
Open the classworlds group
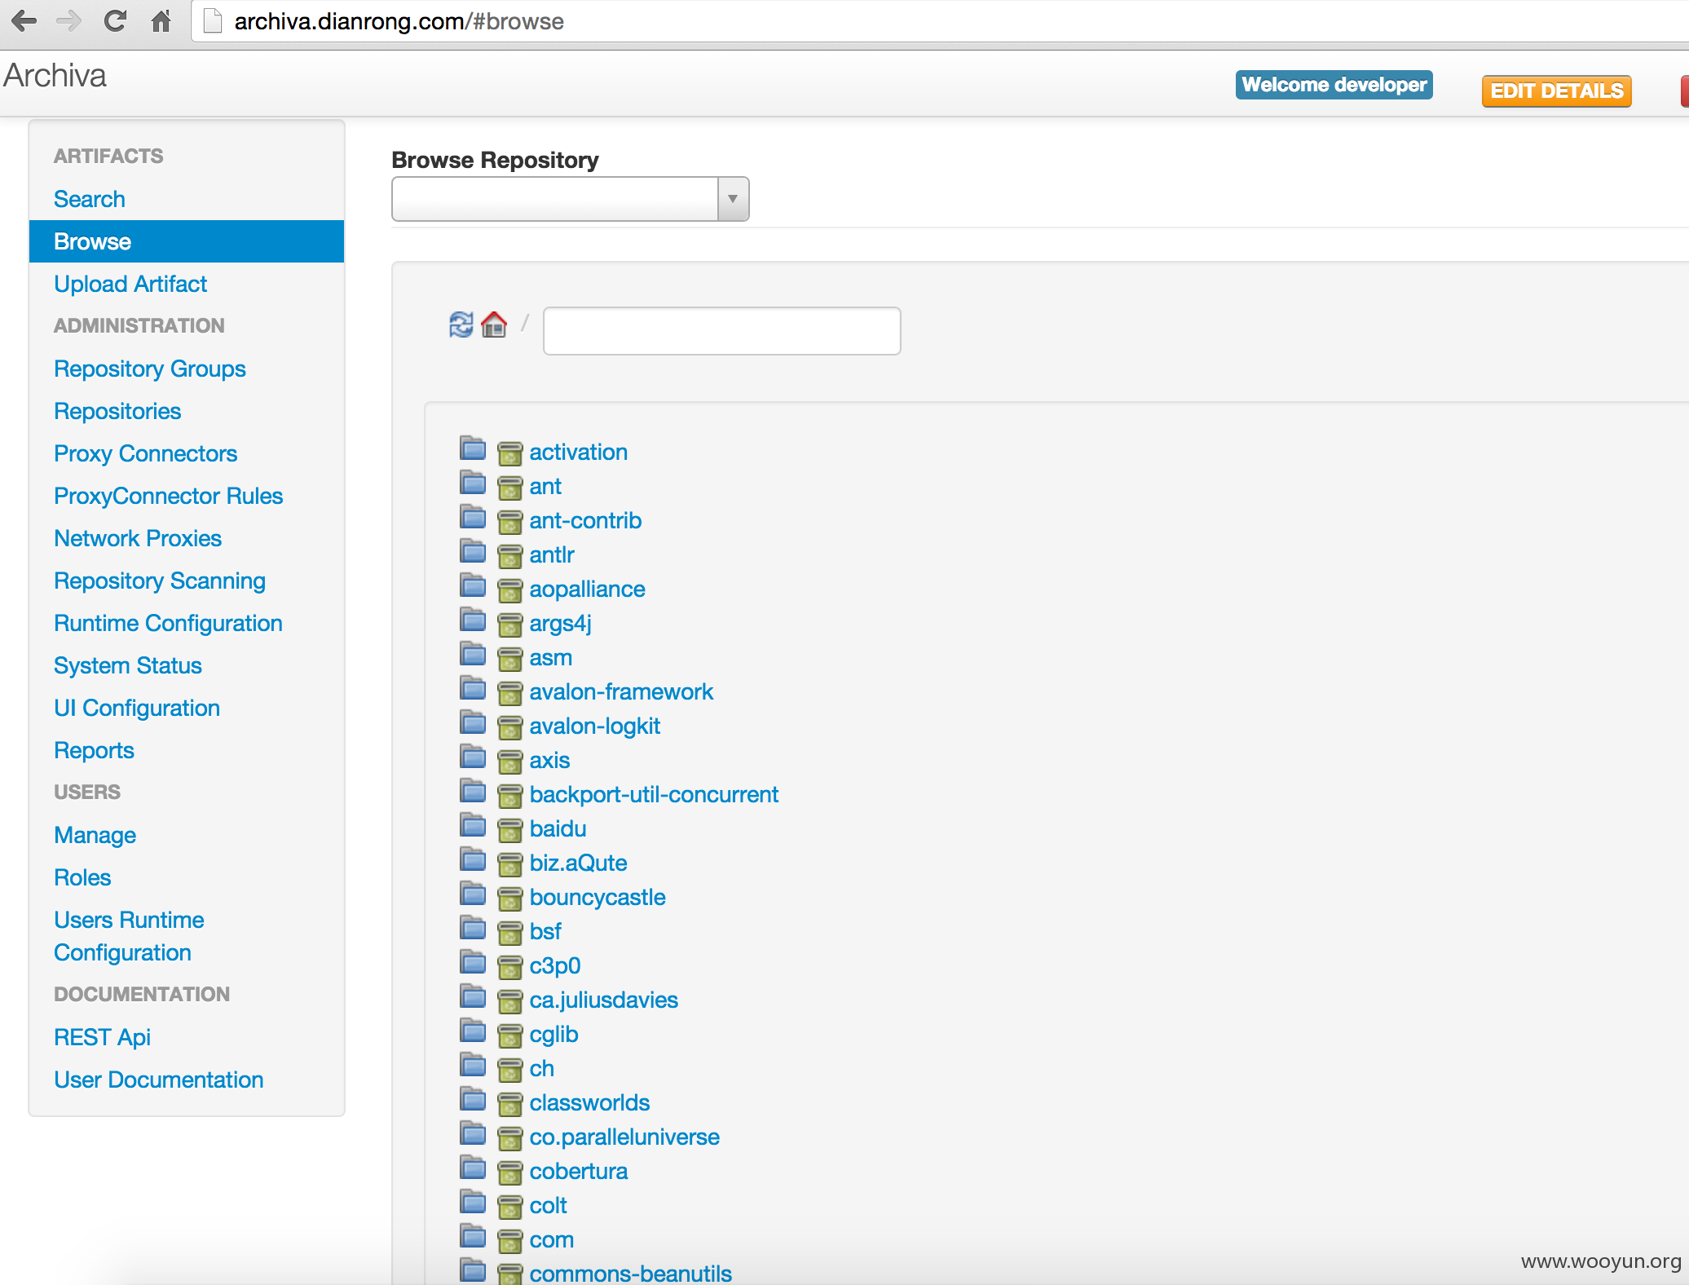coord(589,1102)
